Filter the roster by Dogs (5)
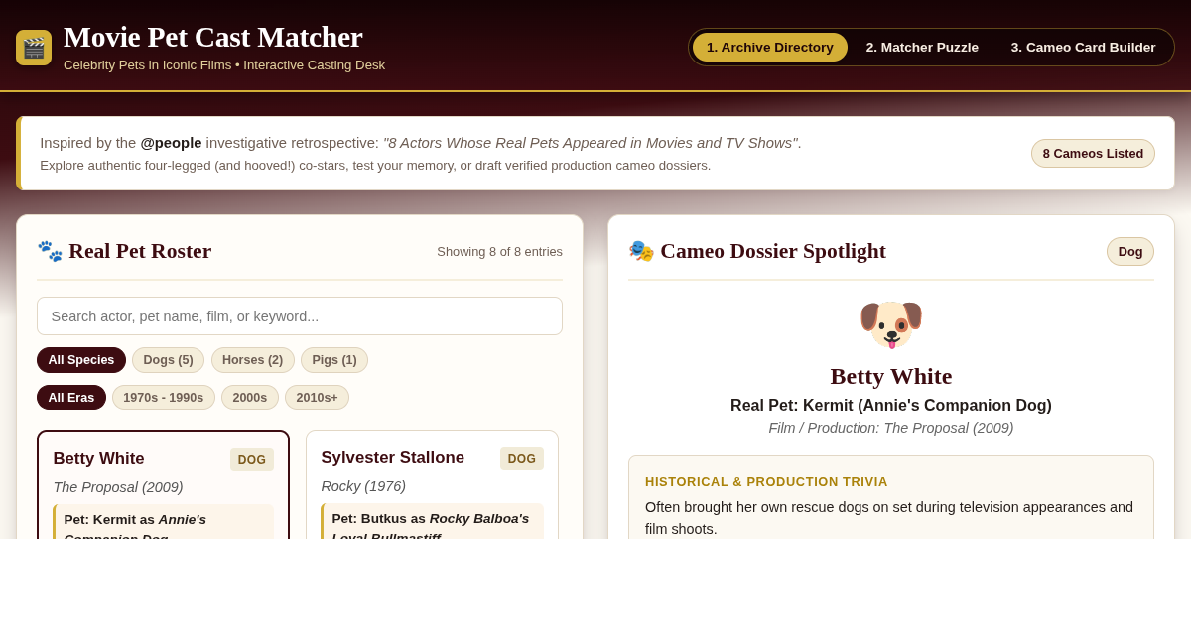 168,360
